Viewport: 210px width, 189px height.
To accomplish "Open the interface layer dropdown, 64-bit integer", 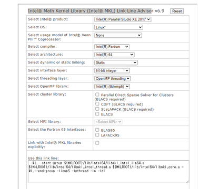I will click(112, 71).
